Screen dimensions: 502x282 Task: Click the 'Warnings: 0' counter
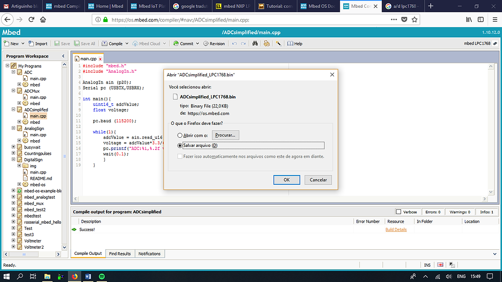(460, 212)
